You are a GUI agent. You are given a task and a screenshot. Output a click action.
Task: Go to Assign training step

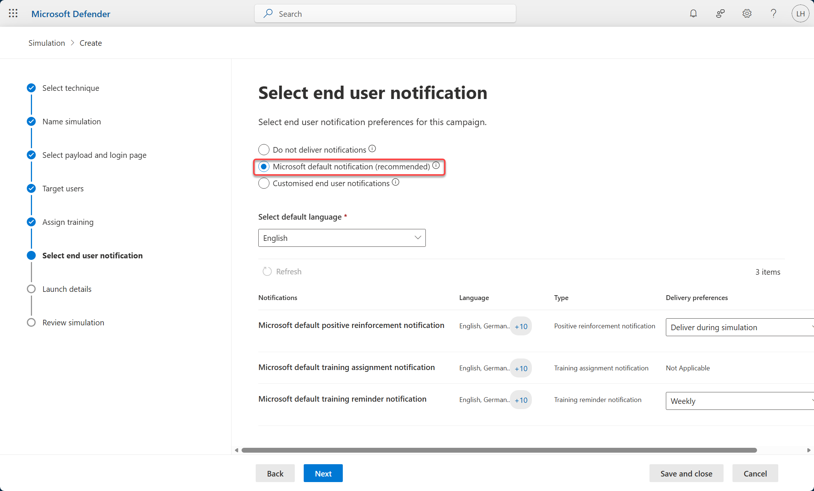point(68,222)
